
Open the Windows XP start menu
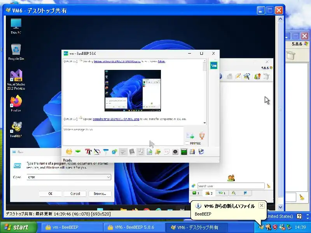[19, 227]
